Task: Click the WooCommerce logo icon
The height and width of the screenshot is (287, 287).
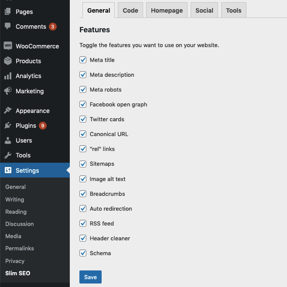Action: point(8,46)
